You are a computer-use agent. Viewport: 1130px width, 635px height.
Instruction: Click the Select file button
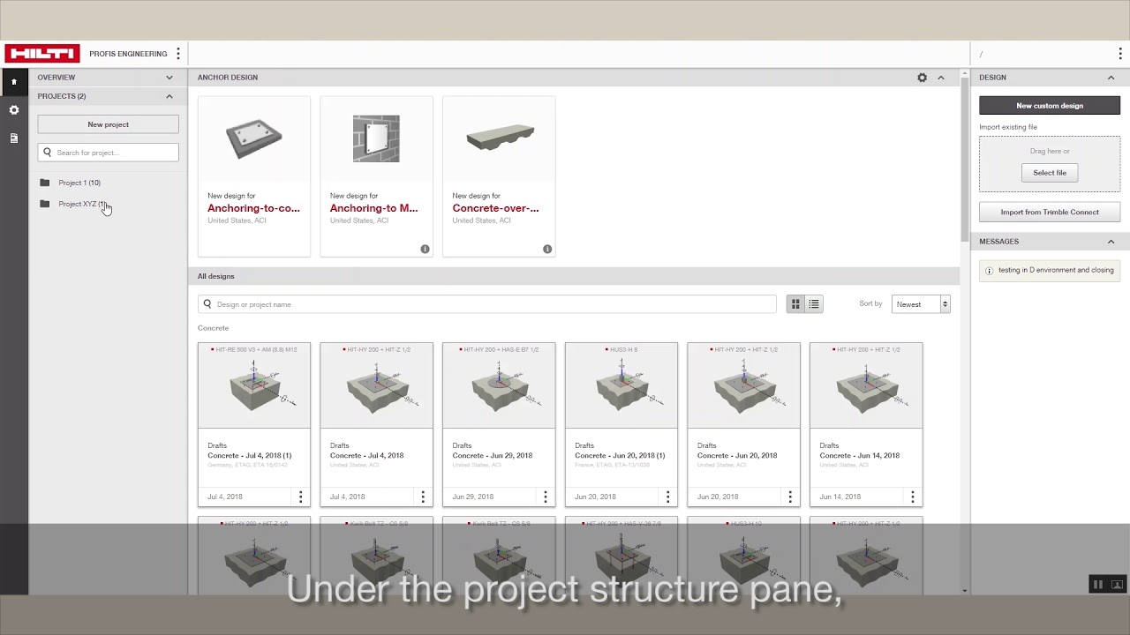[1050, 173]
